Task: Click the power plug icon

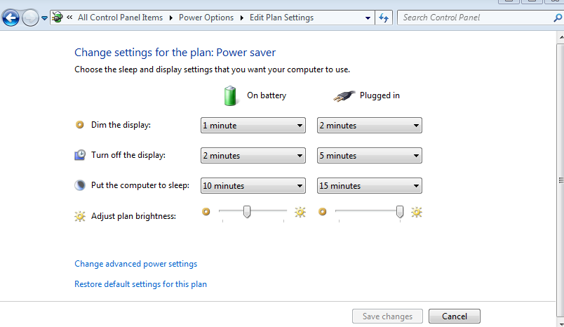Action: (344, 96)
